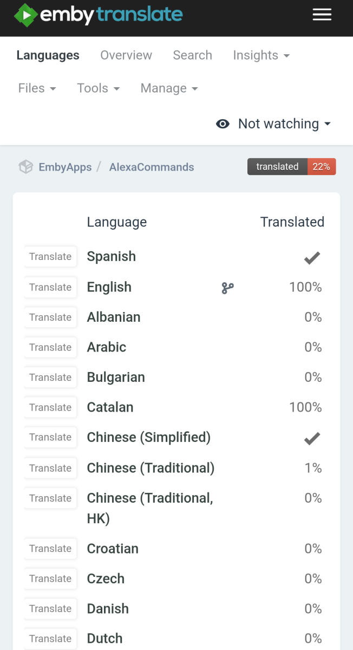Open the hamburger navigation menu
The height and width of the screenshot is (650, 353).
click(322, 15)
